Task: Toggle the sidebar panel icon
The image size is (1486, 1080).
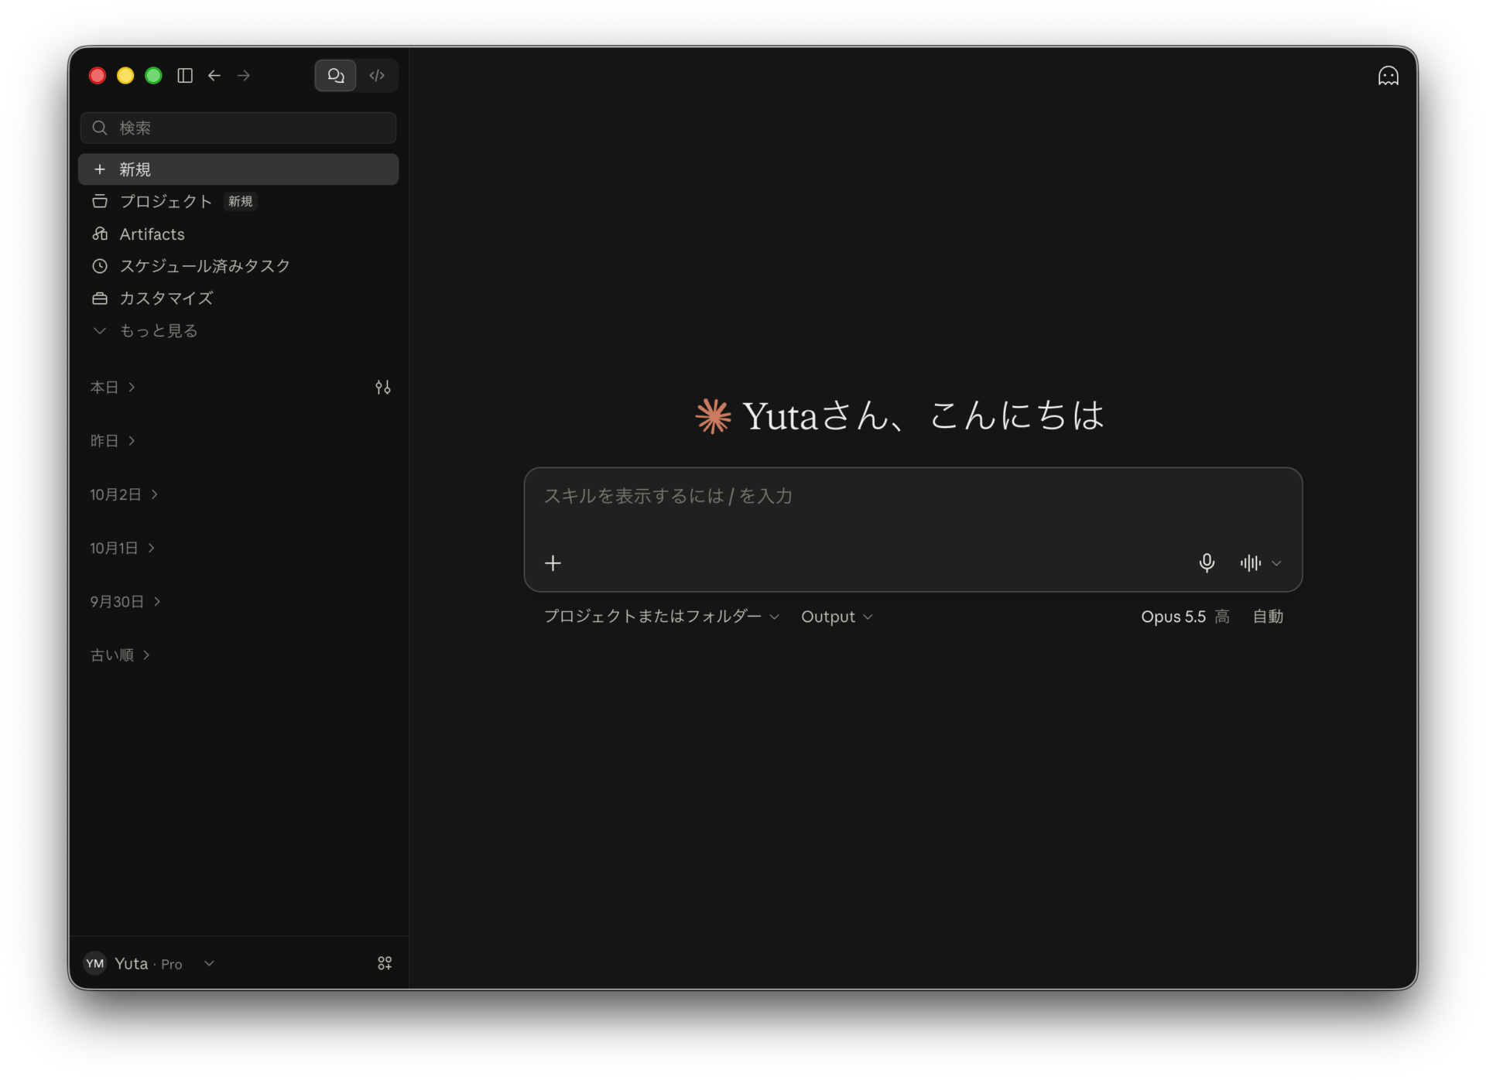Action: (185, 75)
